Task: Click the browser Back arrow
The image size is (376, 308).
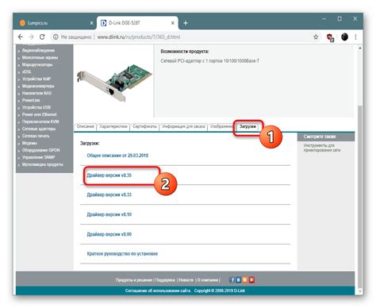Action: (21, 37)
